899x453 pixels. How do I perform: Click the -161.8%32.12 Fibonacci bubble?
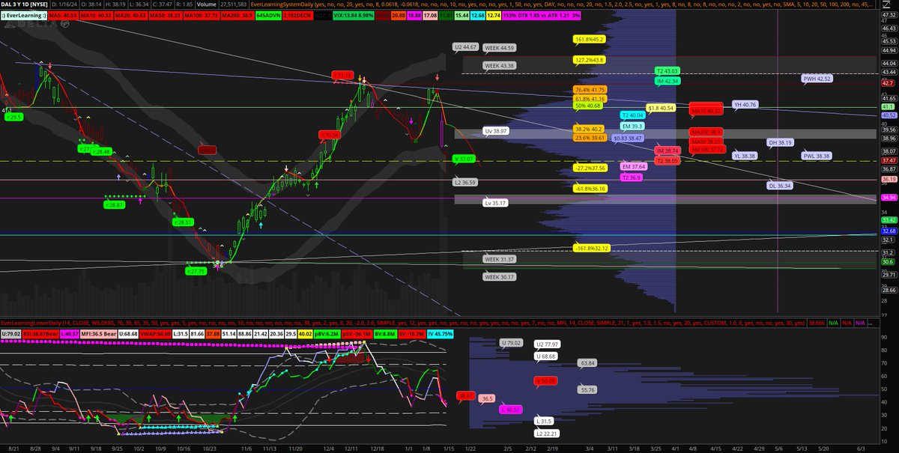[x=590, y=248]
